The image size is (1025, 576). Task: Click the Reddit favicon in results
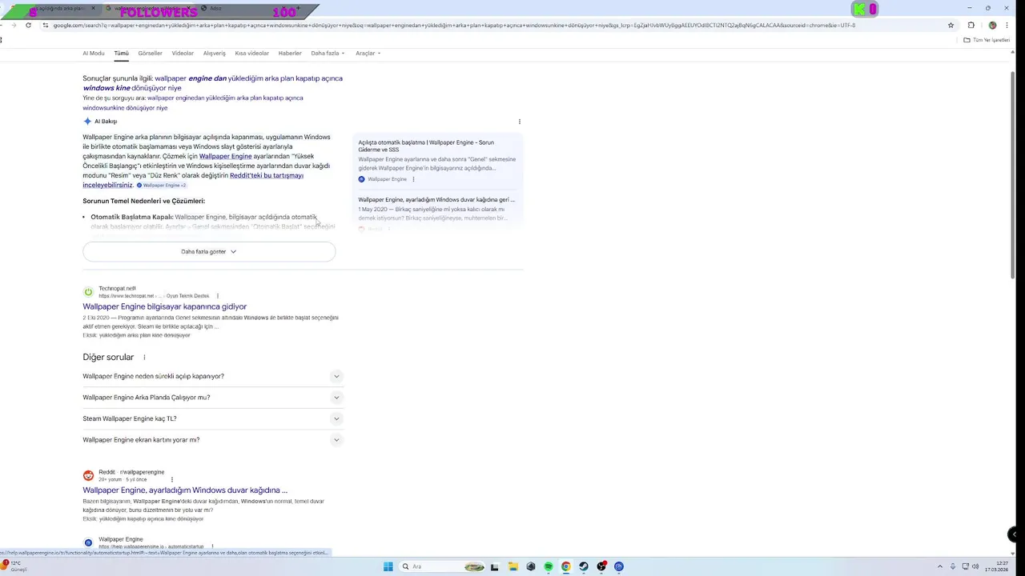click(x=88, y=475)
